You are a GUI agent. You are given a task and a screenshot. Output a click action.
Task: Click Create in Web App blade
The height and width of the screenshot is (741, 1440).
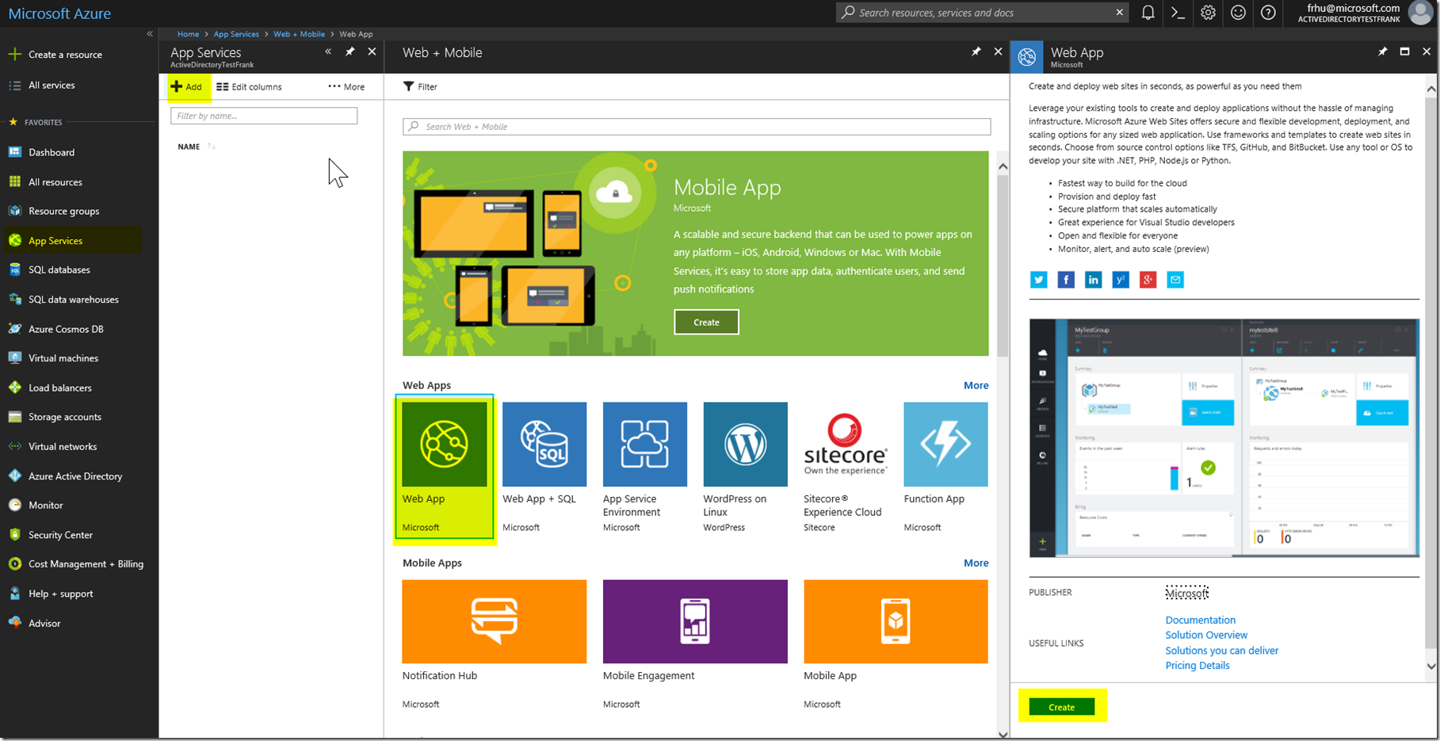[1061, 707]
